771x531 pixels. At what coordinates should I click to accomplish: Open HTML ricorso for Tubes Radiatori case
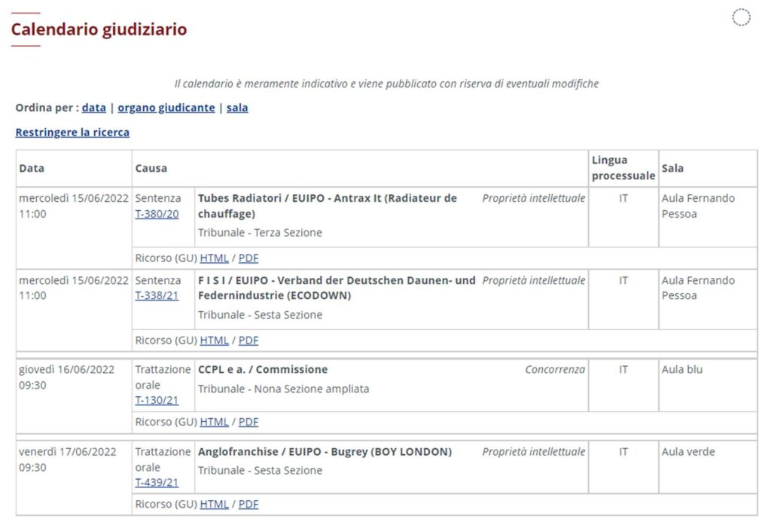214,258
